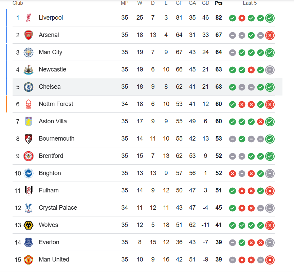
Task: Click the Newcastle club crest icon
Action: tap(29, 70)
